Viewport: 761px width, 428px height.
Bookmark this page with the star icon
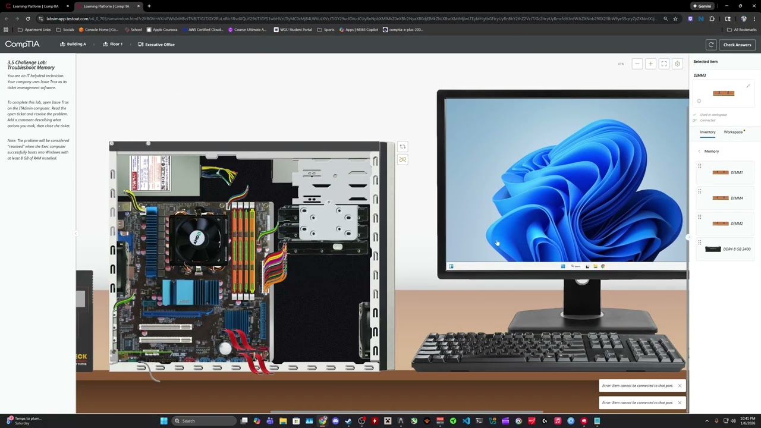pyautogui.click(x=675, y=18)
